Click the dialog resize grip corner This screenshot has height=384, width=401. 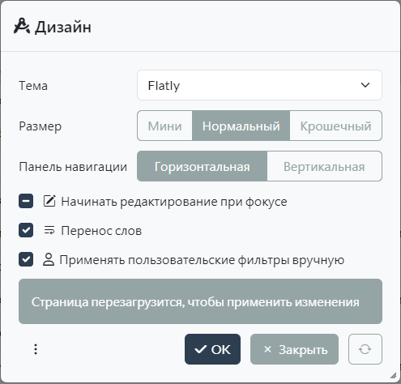(394, 375)
